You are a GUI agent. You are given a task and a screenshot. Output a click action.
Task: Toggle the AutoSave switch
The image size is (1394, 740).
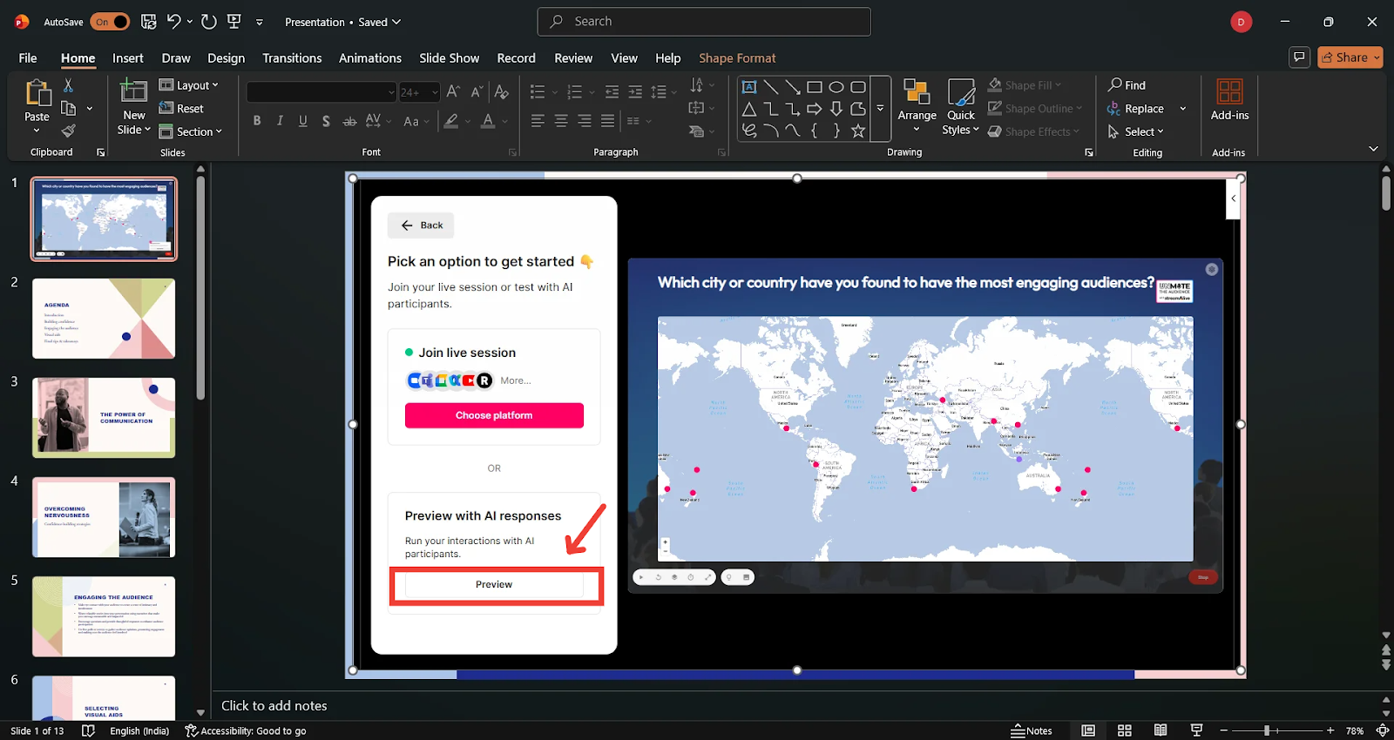[x=110, y=22]
